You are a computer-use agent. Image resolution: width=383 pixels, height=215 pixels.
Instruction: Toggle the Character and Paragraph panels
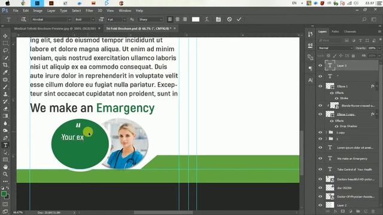point(218,19)
